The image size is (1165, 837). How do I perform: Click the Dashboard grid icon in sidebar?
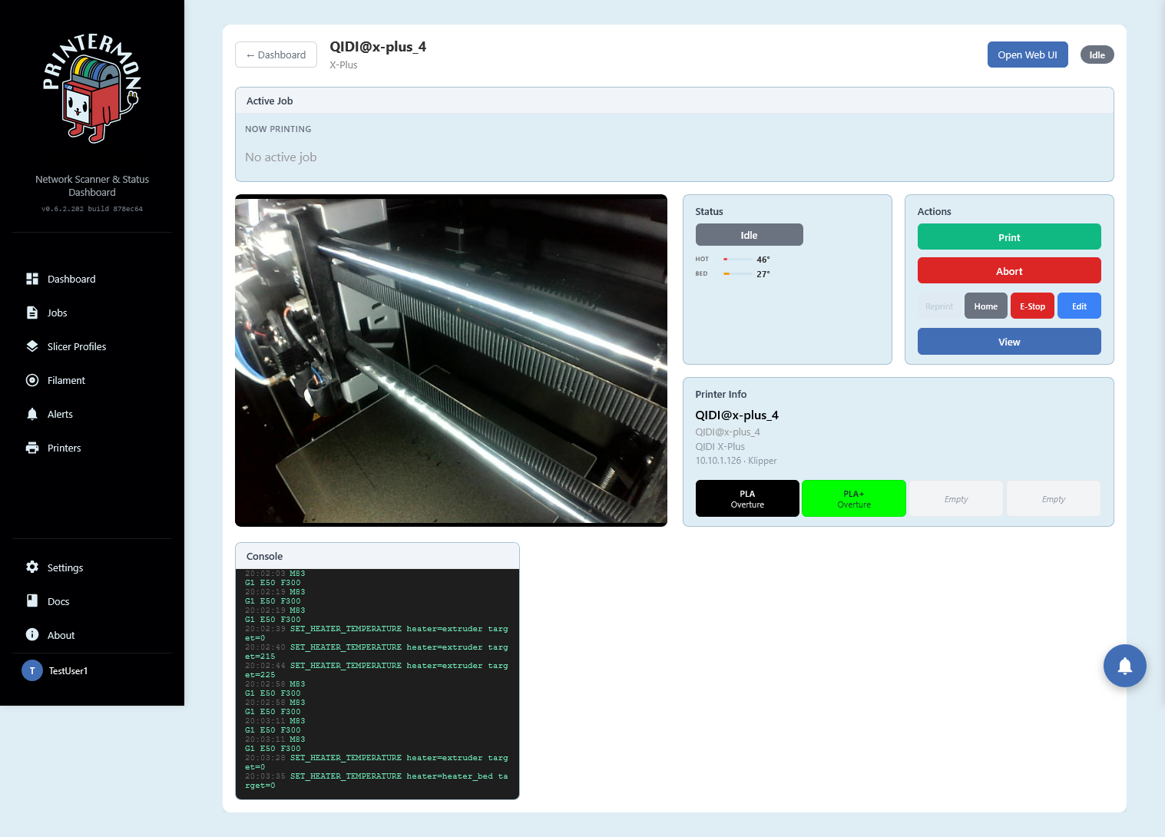click(x=32, y=279)
